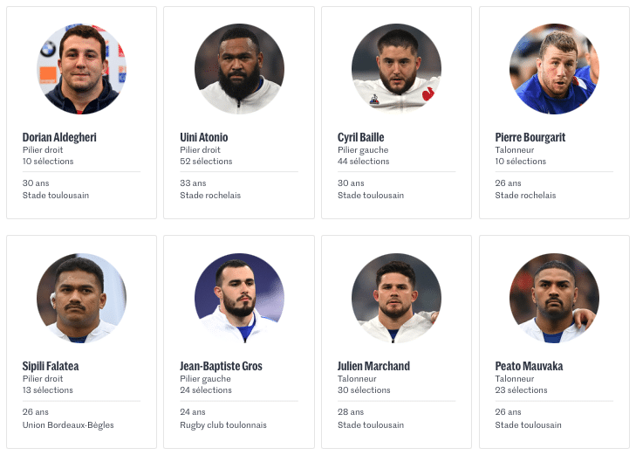Click the 52 sélections text
Screen dimensions: 636x455
[x=206, y=162]
